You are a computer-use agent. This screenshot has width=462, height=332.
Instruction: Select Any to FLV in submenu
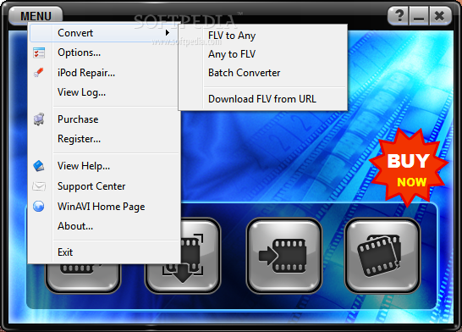click(262, 54)
